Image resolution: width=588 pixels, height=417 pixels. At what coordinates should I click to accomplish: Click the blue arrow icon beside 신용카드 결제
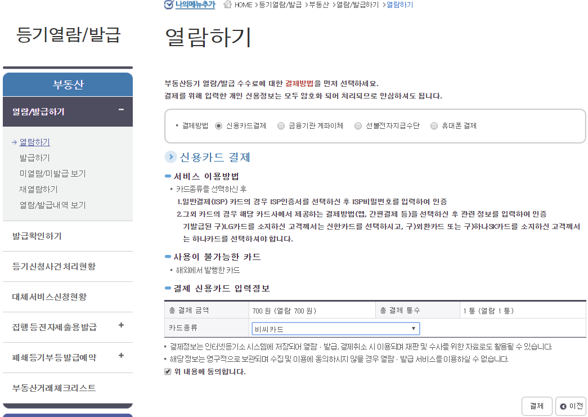[x=170, y=157]
